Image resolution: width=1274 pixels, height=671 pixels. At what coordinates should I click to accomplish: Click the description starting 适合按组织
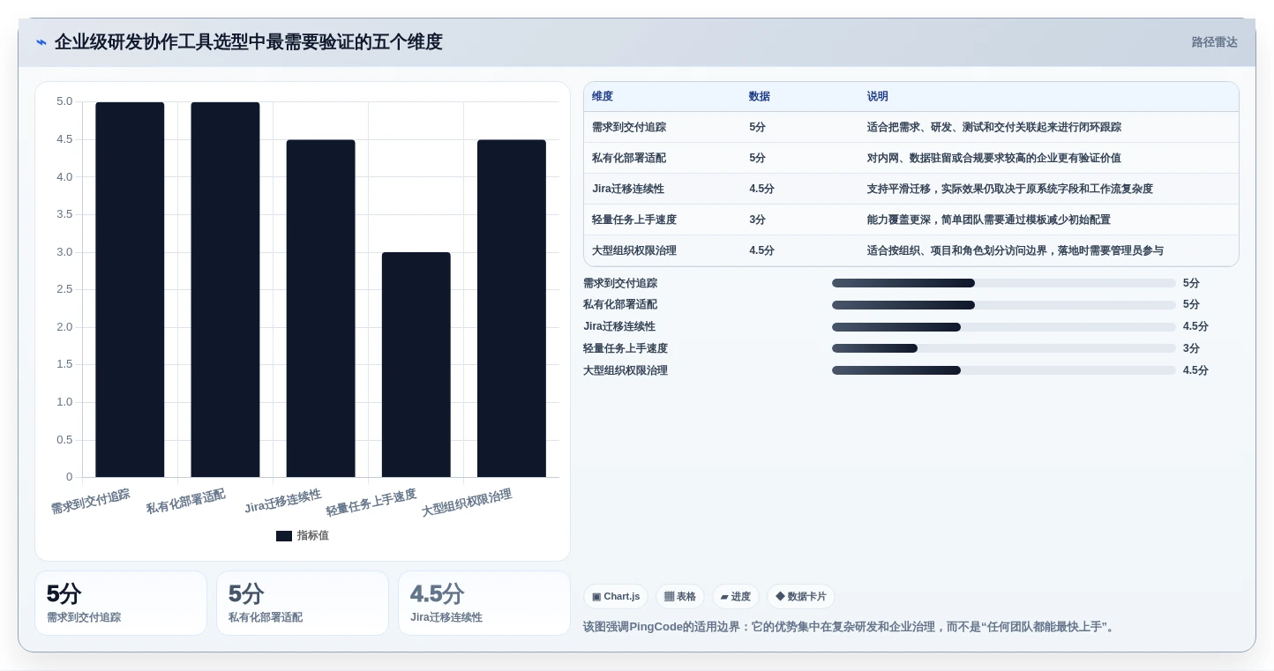1015,251
